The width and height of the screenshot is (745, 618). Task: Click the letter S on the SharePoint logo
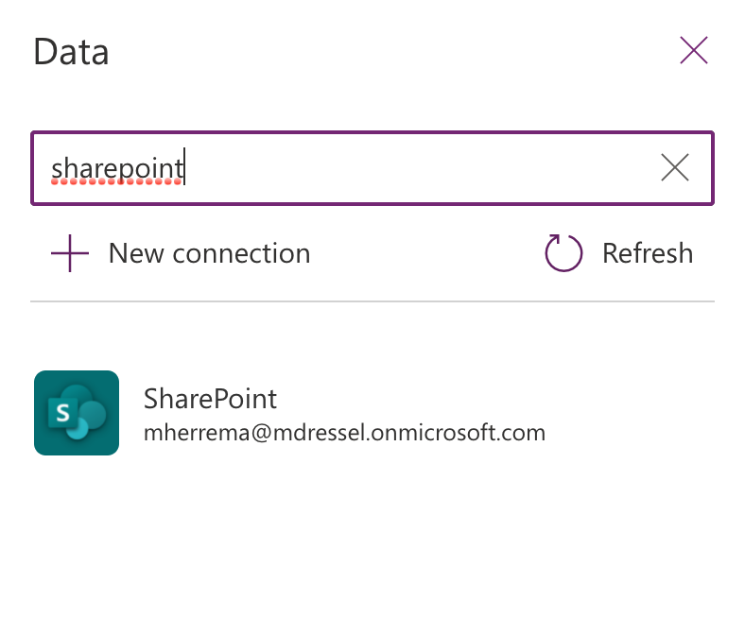(63, 413)
